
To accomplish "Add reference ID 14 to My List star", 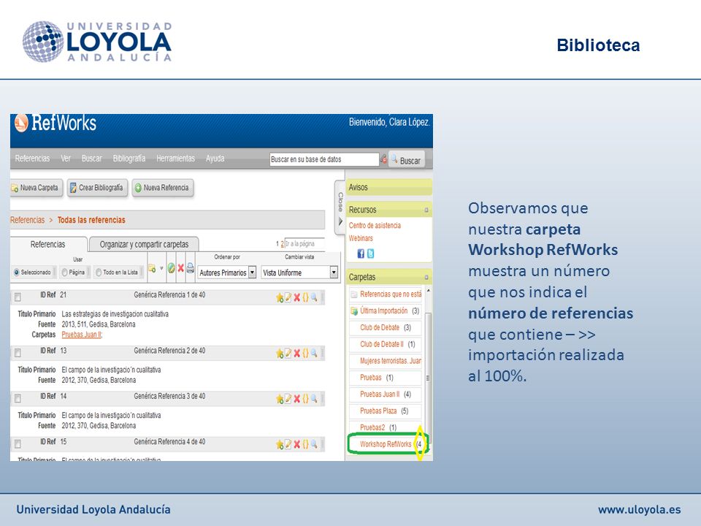I will click(280, 399).
